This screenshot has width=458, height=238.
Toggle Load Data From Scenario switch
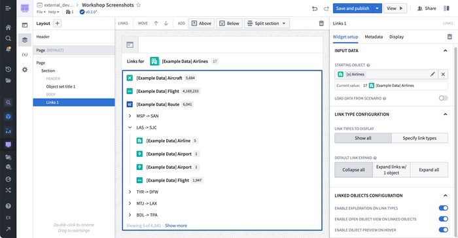tap(443, 98)
